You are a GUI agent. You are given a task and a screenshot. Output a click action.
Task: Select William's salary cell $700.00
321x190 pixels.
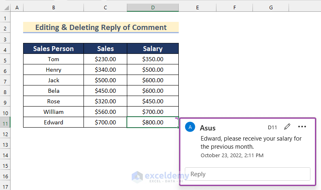pyautogui.click(x=153, y=112)
